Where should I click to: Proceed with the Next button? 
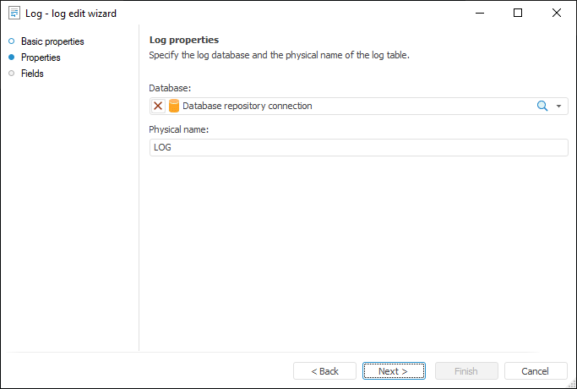click(x=393, y=371)
